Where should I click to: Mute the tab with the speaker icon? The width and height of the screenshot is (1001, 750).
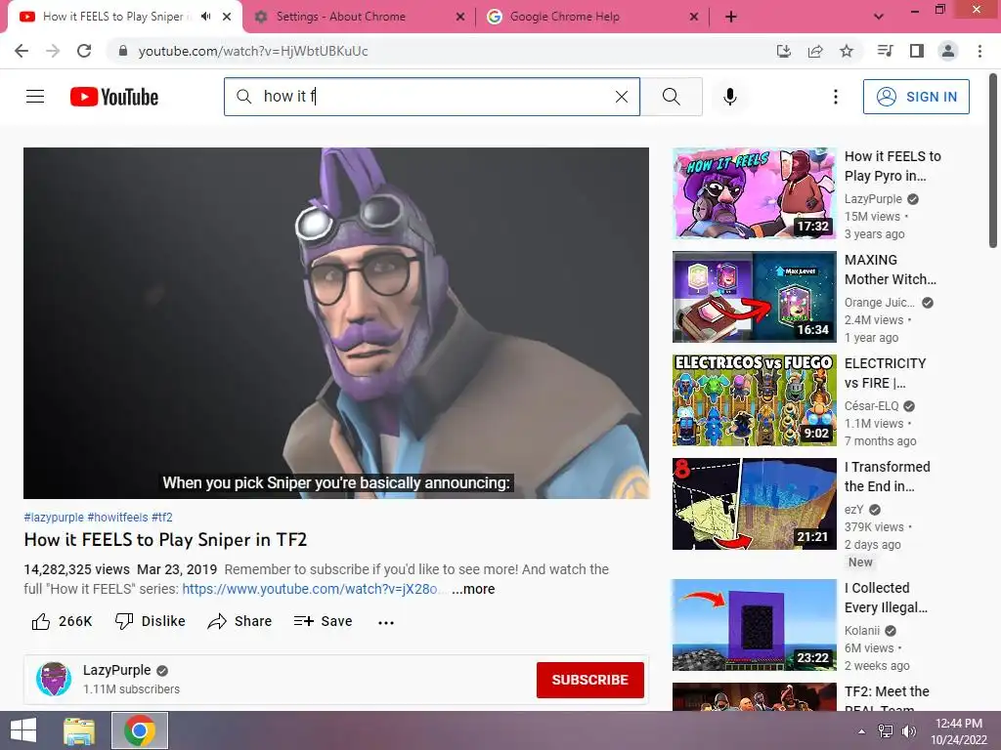coord(205,17)
